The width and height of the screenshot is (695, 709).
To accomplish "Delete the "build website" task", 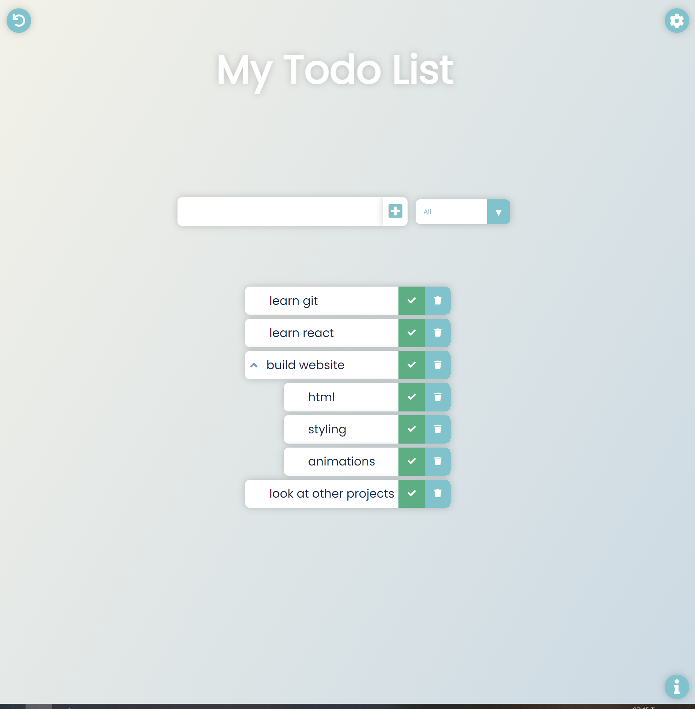I will point(437,365).
